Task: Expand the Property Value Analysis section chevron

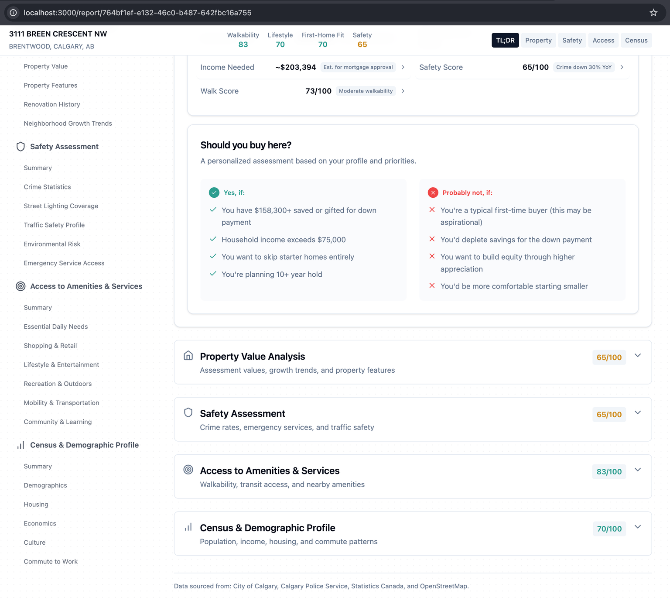Action: click(637, 355)
